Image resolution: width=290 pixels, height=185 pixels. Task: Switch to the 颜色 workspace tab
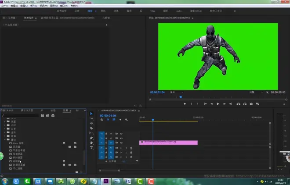pyautogui.click(x=103, y=11)
